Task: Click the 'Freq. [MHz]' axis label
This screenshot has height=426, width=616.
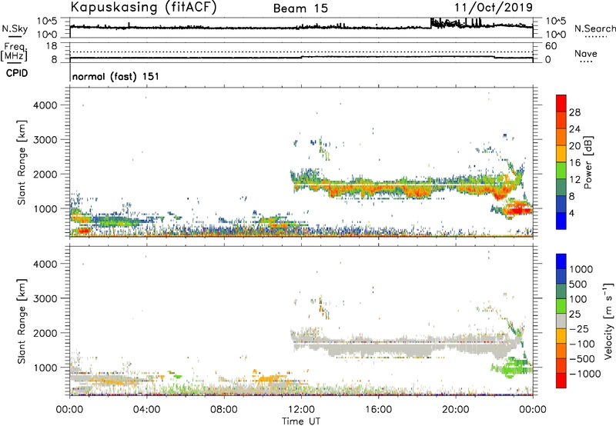Action: [x=15, y=52]
